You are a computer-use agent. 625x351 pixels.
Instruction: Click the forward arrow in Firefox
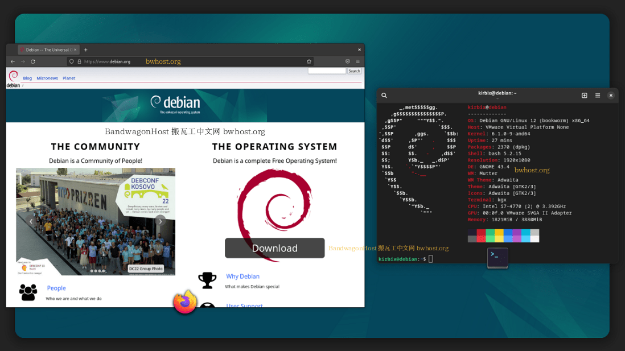(23, 61)
